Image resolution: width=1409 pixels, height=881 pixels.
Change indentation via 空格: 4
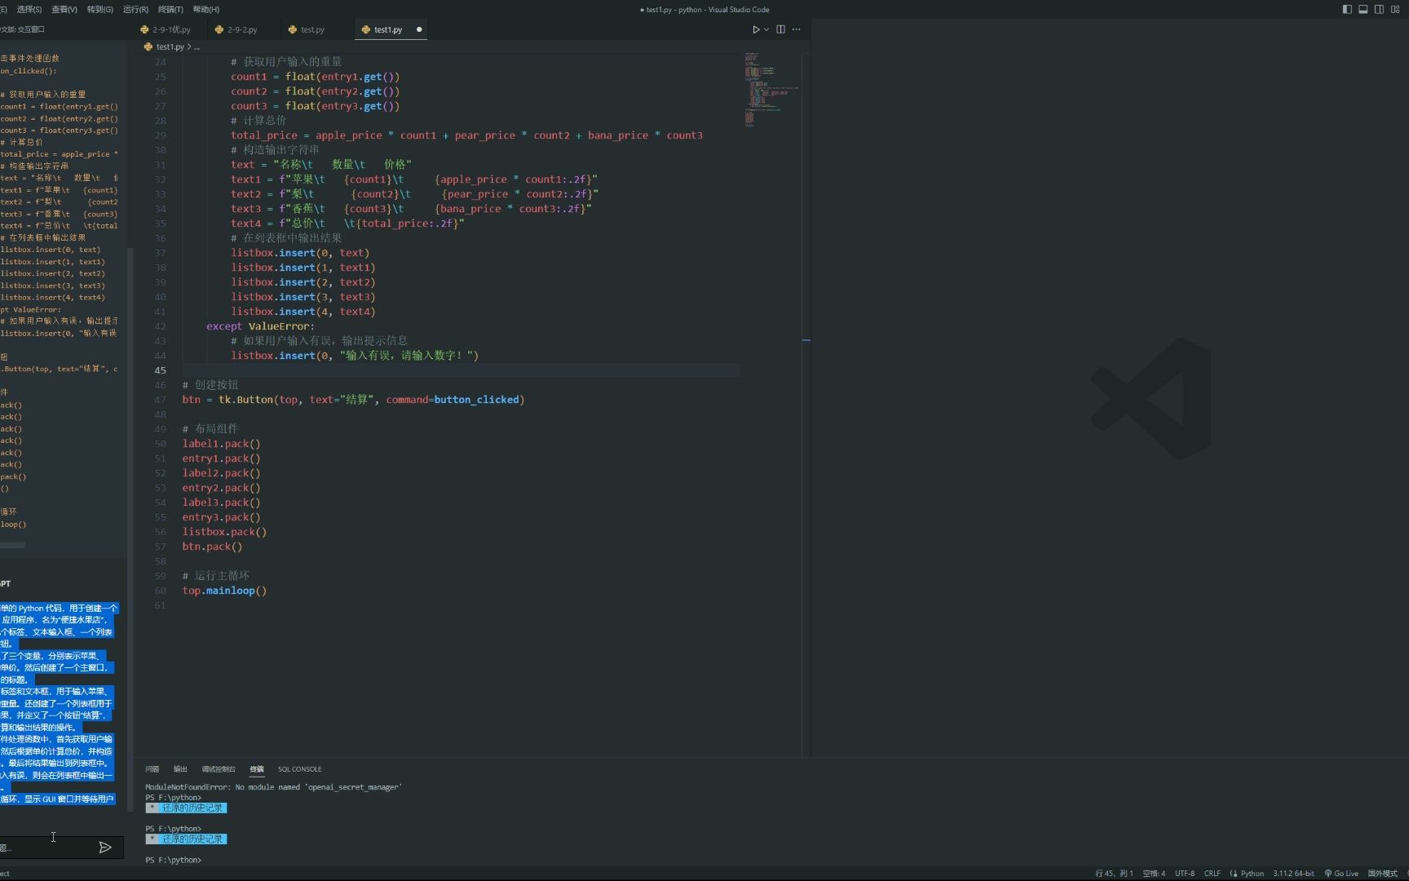coord(1154,874)
